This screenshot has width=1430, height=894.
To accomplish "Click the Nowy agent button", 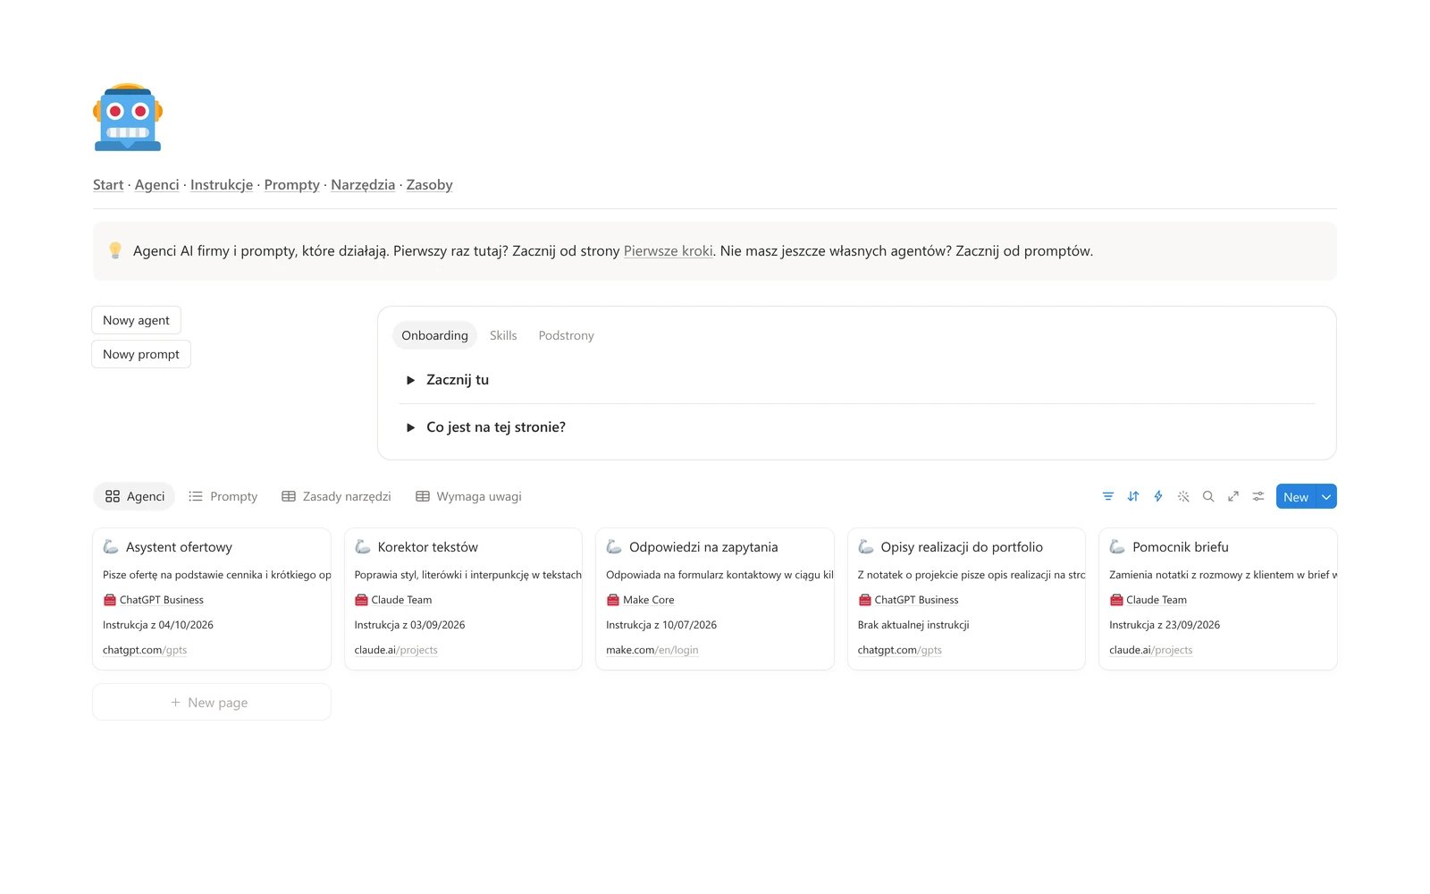I will coord(136,320).
